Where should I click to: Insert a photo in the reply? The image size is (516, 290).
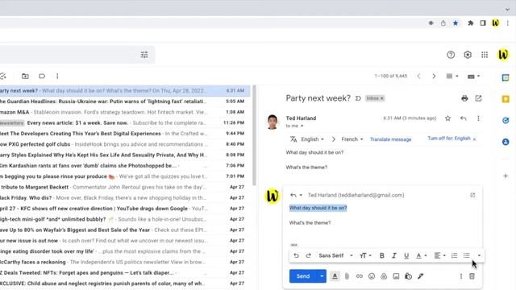[x=396, y=276]
